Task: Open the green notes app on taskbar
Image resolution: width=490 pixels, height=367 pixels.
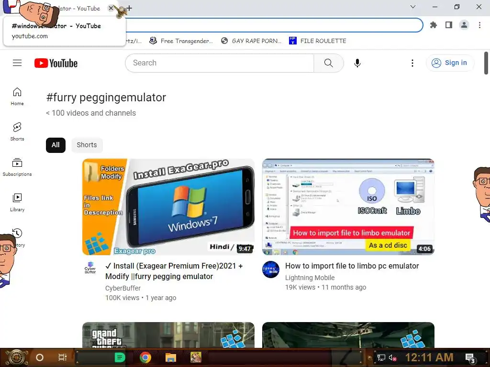Action: click(120, 357)
